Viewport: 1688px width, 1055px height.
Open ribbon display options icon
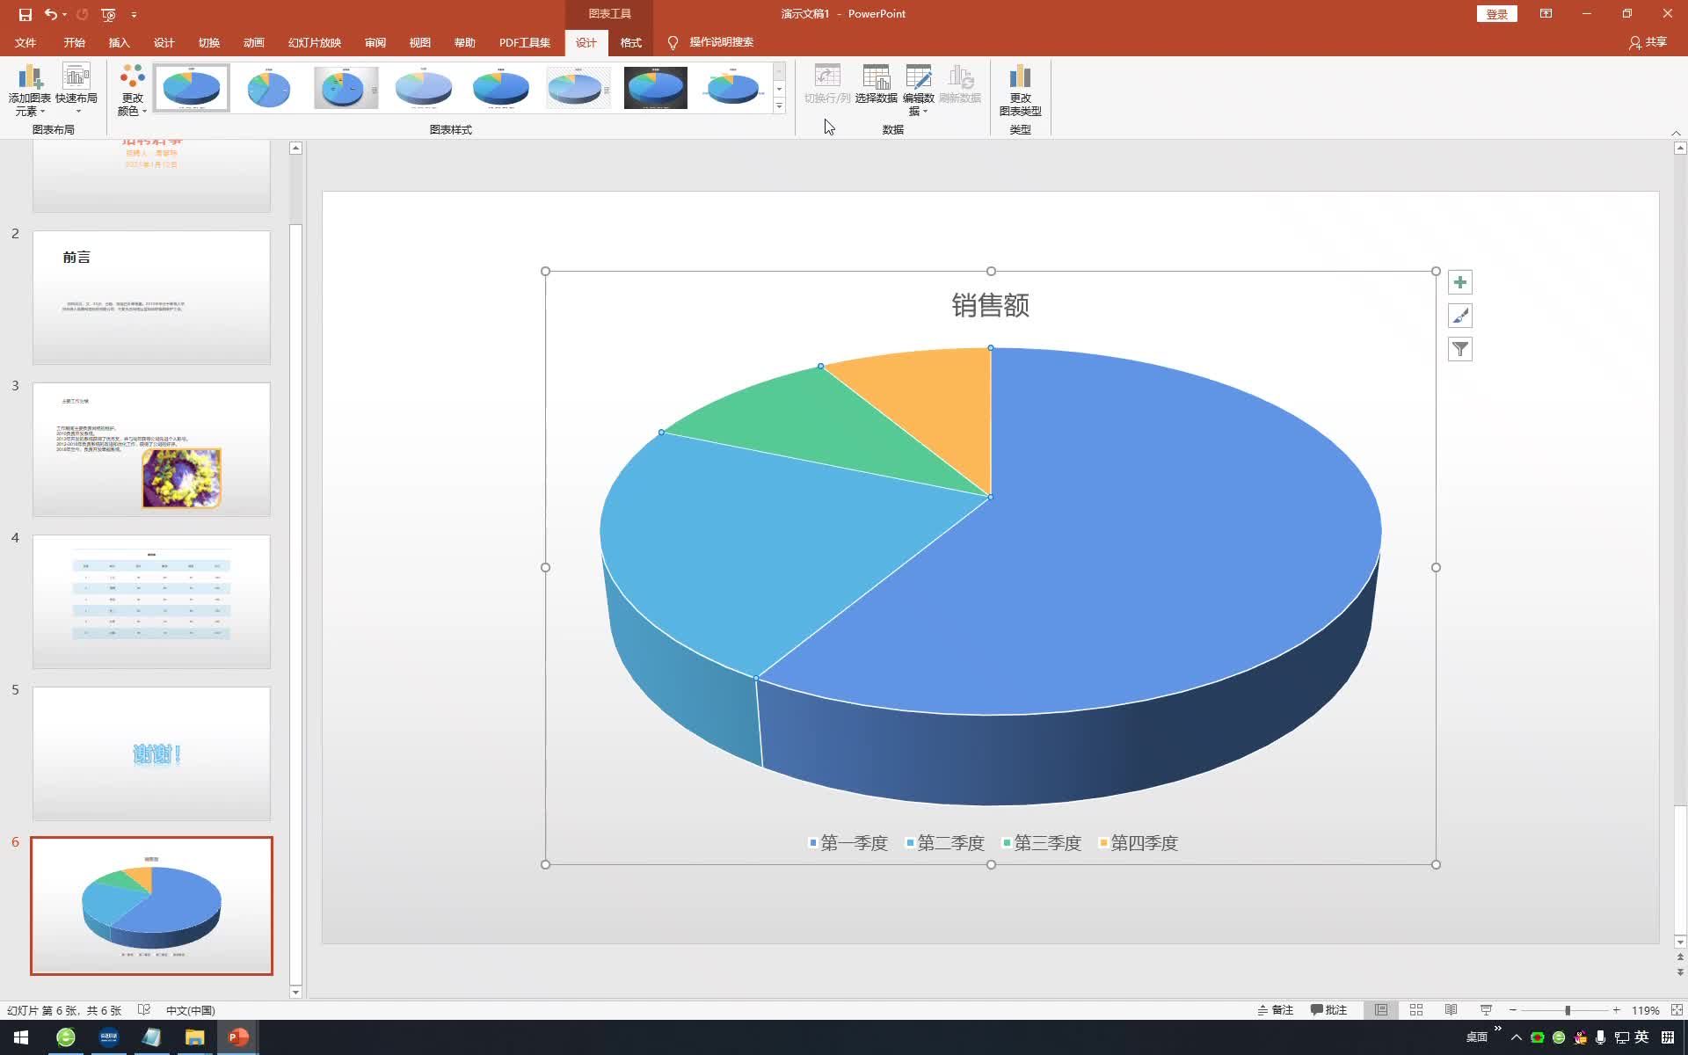pyautogui.click(x=1546, y=14)
